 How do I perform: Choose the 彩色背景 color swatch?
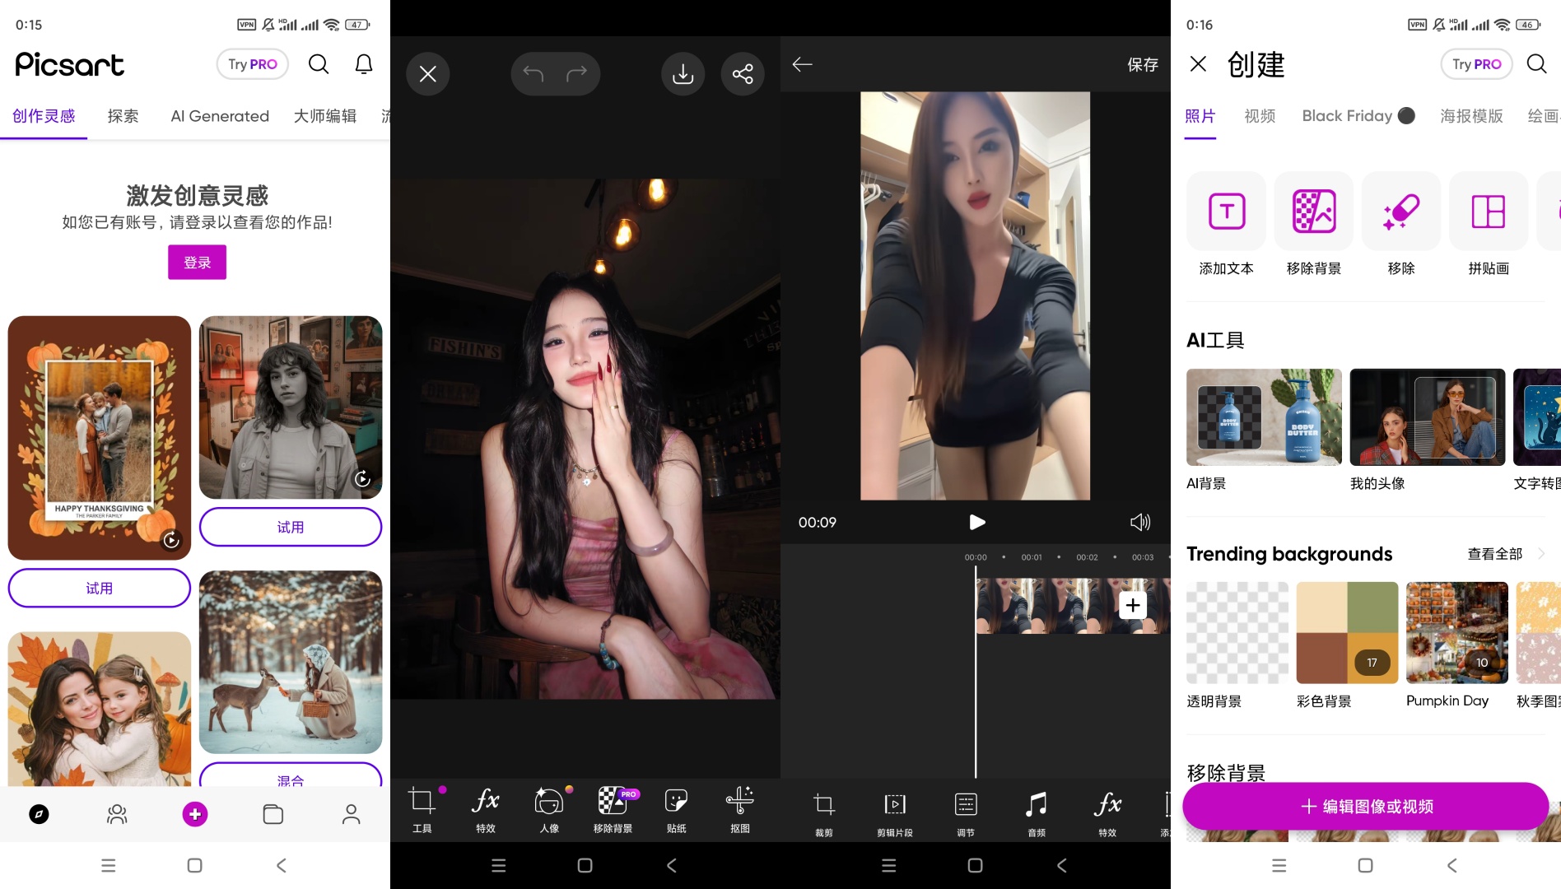1347,632
